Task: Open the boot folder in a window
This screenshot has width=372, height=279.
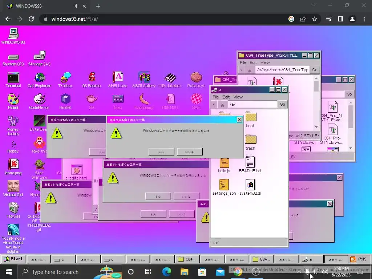Action: (x=250, y=120)
